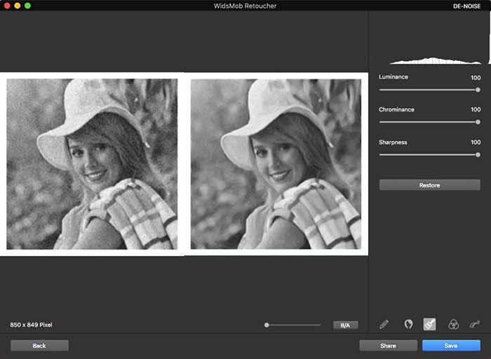Select the highlighted de-noise brush icon
The width and height of the screenshot is (491, 359).
pos(429,324)
